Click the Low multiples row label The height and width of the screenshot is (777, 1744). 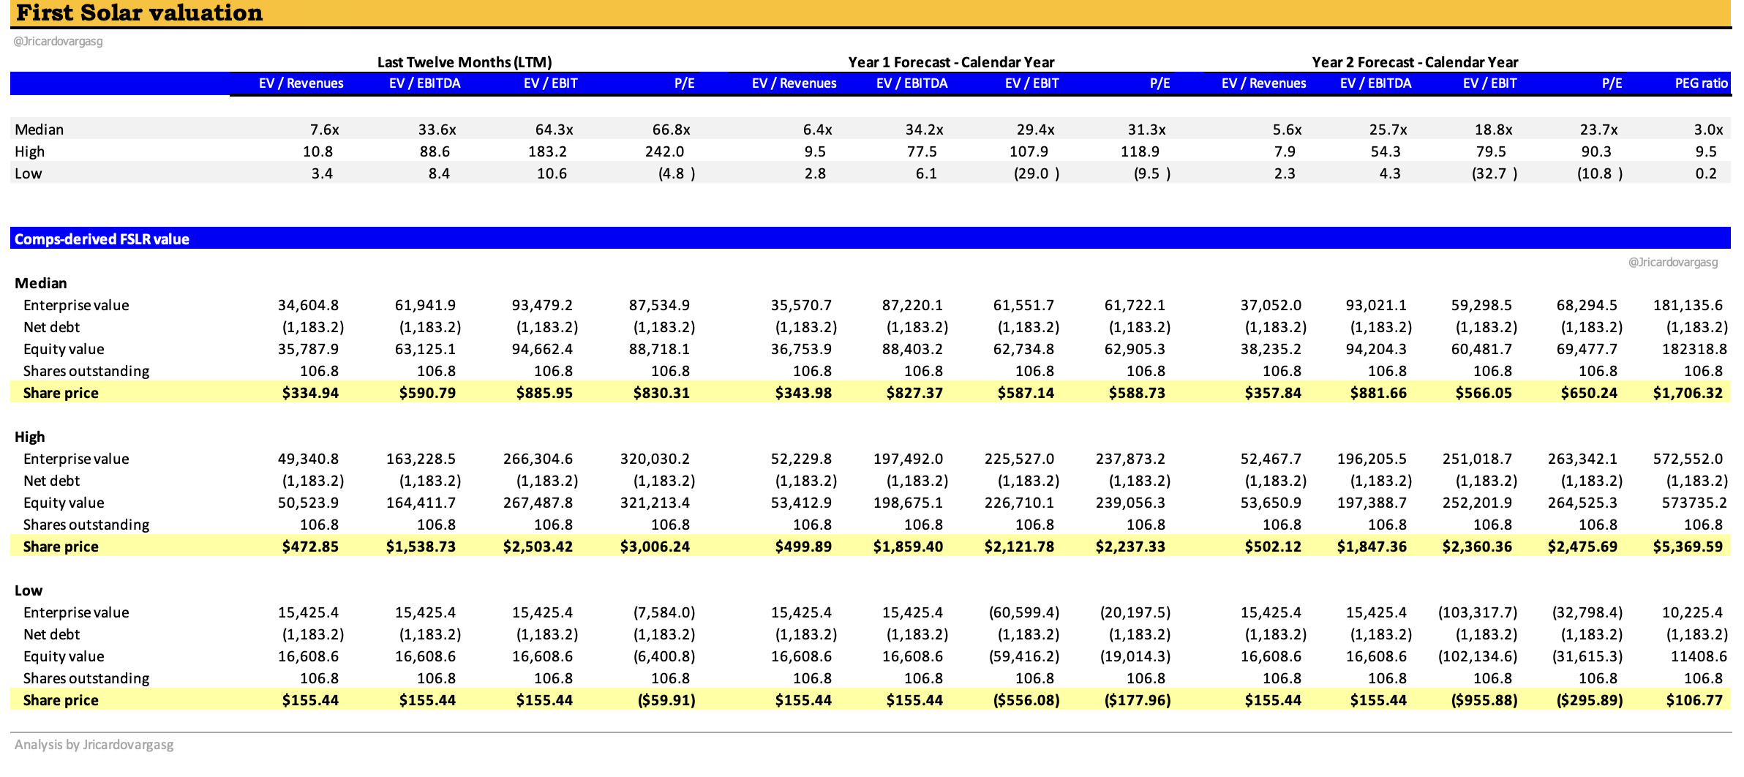point(29,173)
